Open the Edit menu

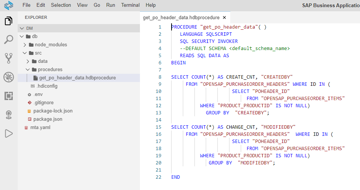point(41,5)
